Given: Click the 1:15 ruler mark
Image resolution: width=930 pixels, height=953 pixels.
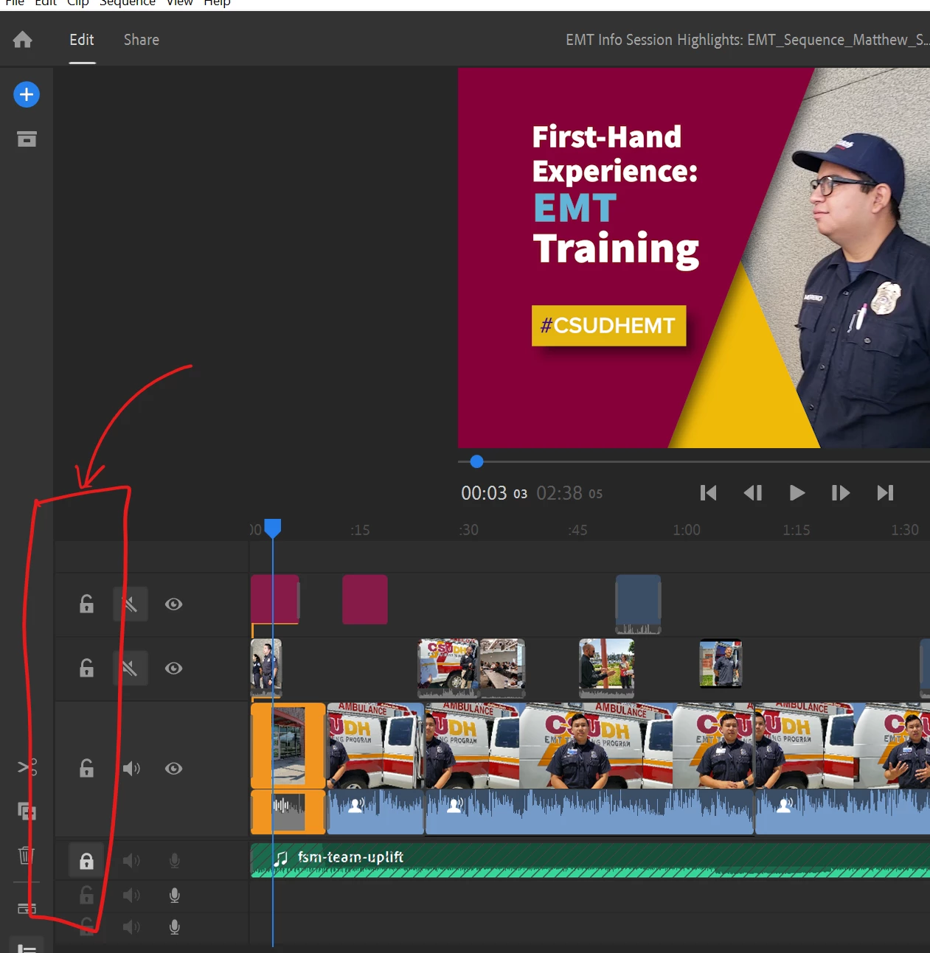Looking at the screenshot, I should (797, 530).
